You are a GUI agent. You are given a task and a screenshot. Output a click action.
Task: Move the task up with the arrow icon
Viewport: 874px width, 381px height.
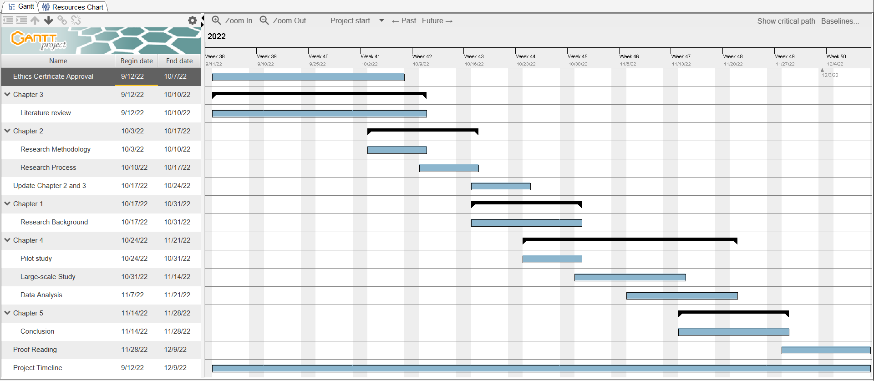point(35,20)
